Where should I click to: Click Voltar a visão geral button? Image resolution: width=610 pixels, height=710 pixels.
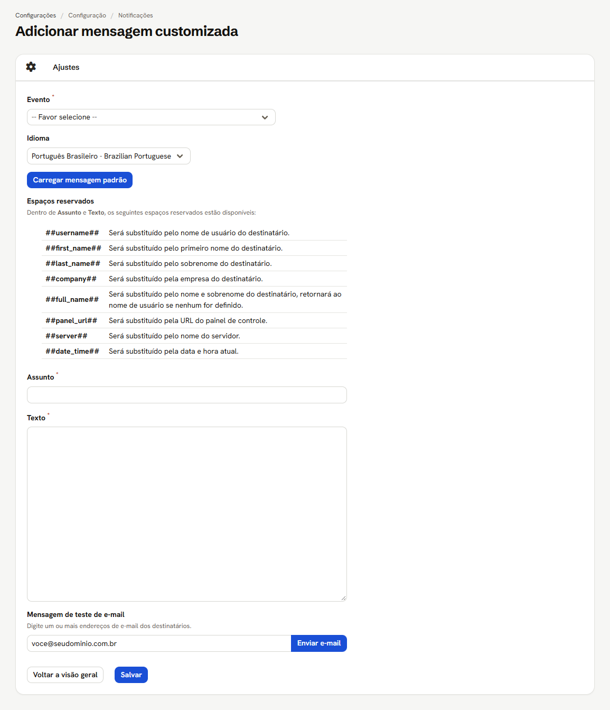coord(65,675)
